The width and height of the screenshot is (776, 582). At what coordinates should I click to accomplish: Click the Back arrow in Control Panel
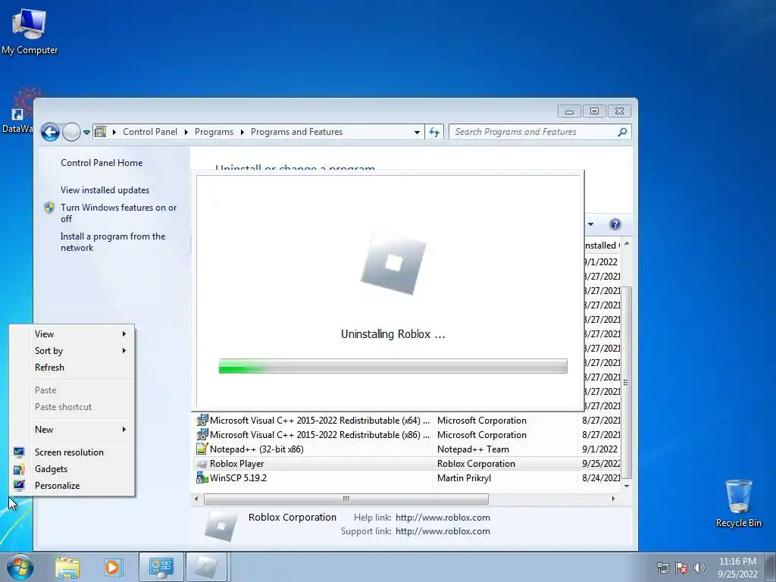pyautogui.click(x=50, y=132)
